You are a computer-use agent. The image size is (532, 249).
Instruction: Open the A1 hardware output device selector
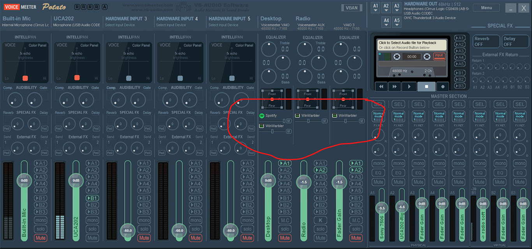(x=375, y=8)
